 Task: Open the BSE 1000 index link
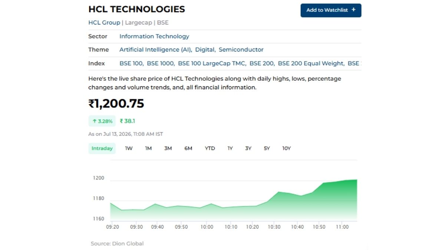coord(160,63)
